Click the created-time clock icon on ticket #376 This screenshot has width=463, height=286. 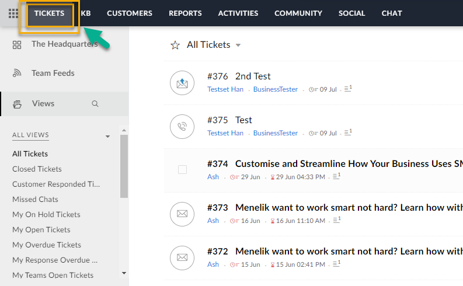coord(314,89)
